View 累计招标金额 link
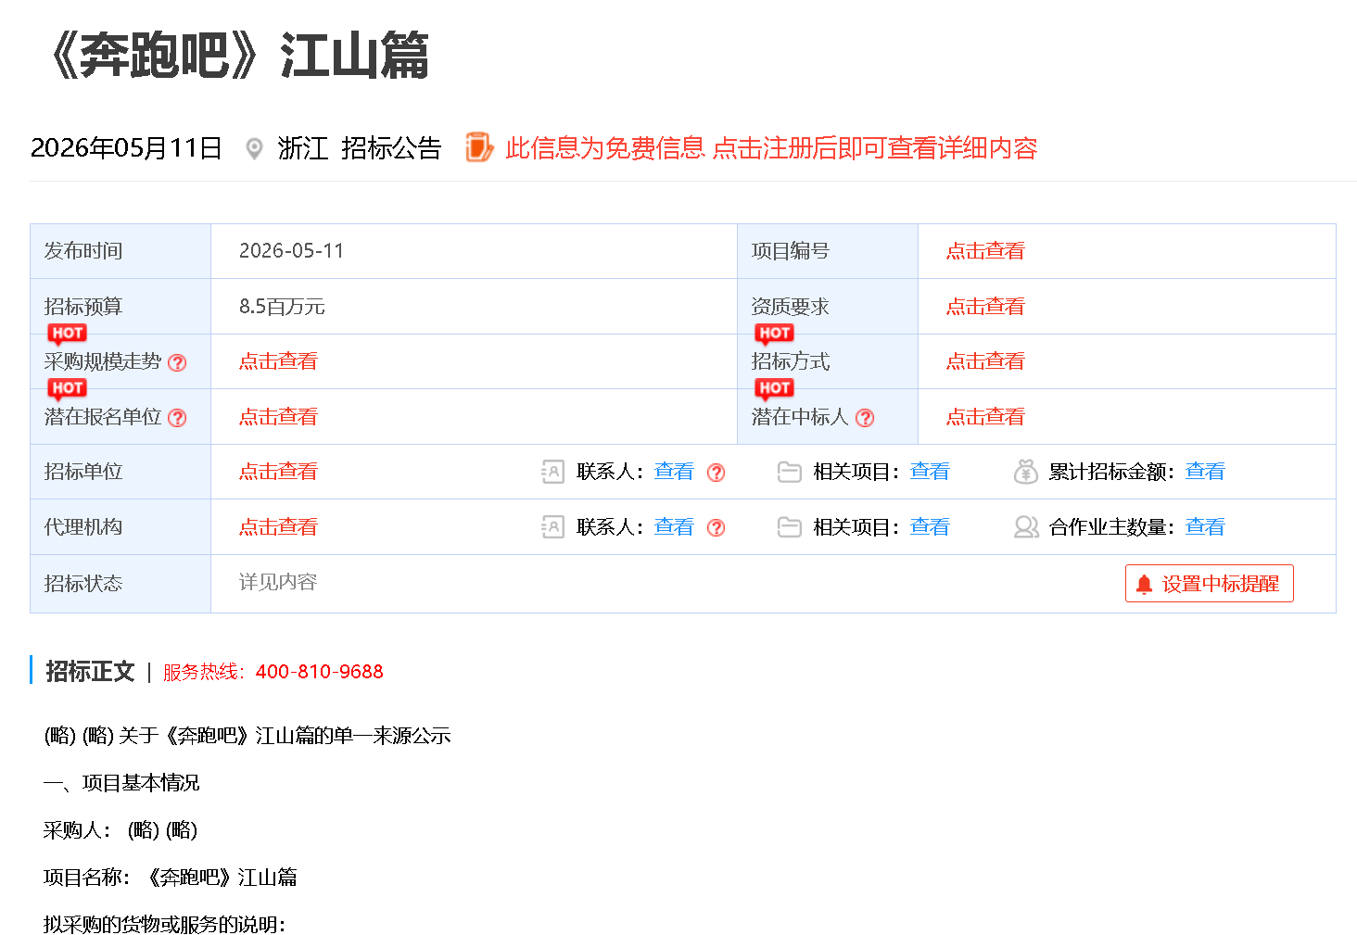 point(1205,472)
